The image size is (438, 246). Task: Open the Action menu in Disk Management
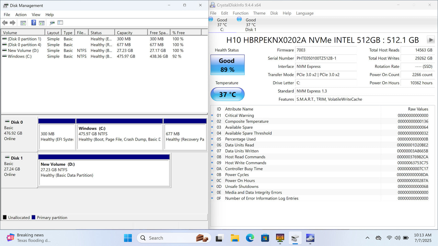(x=21, y=14)
